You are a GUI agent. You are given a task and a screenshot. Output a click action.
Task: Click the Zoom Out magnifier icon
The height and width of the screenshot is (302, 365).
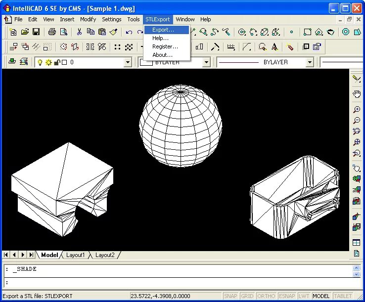[x=357, y=120]
